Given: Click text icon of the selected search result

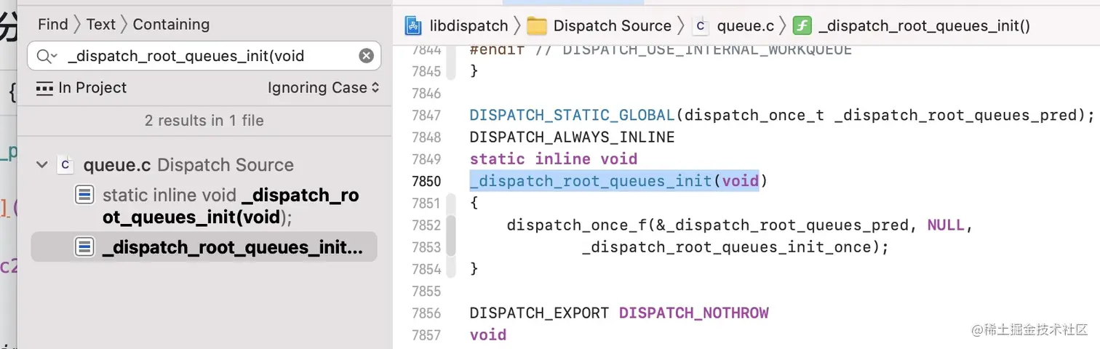Looking at the screenshot, I should click(x=84, y=247).
